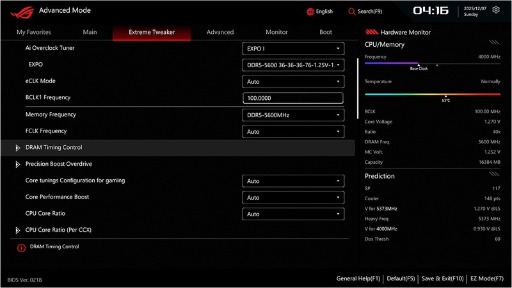Open the Ai Overclock Tuner dropdown
512x288 pixels.
[293, 49]
